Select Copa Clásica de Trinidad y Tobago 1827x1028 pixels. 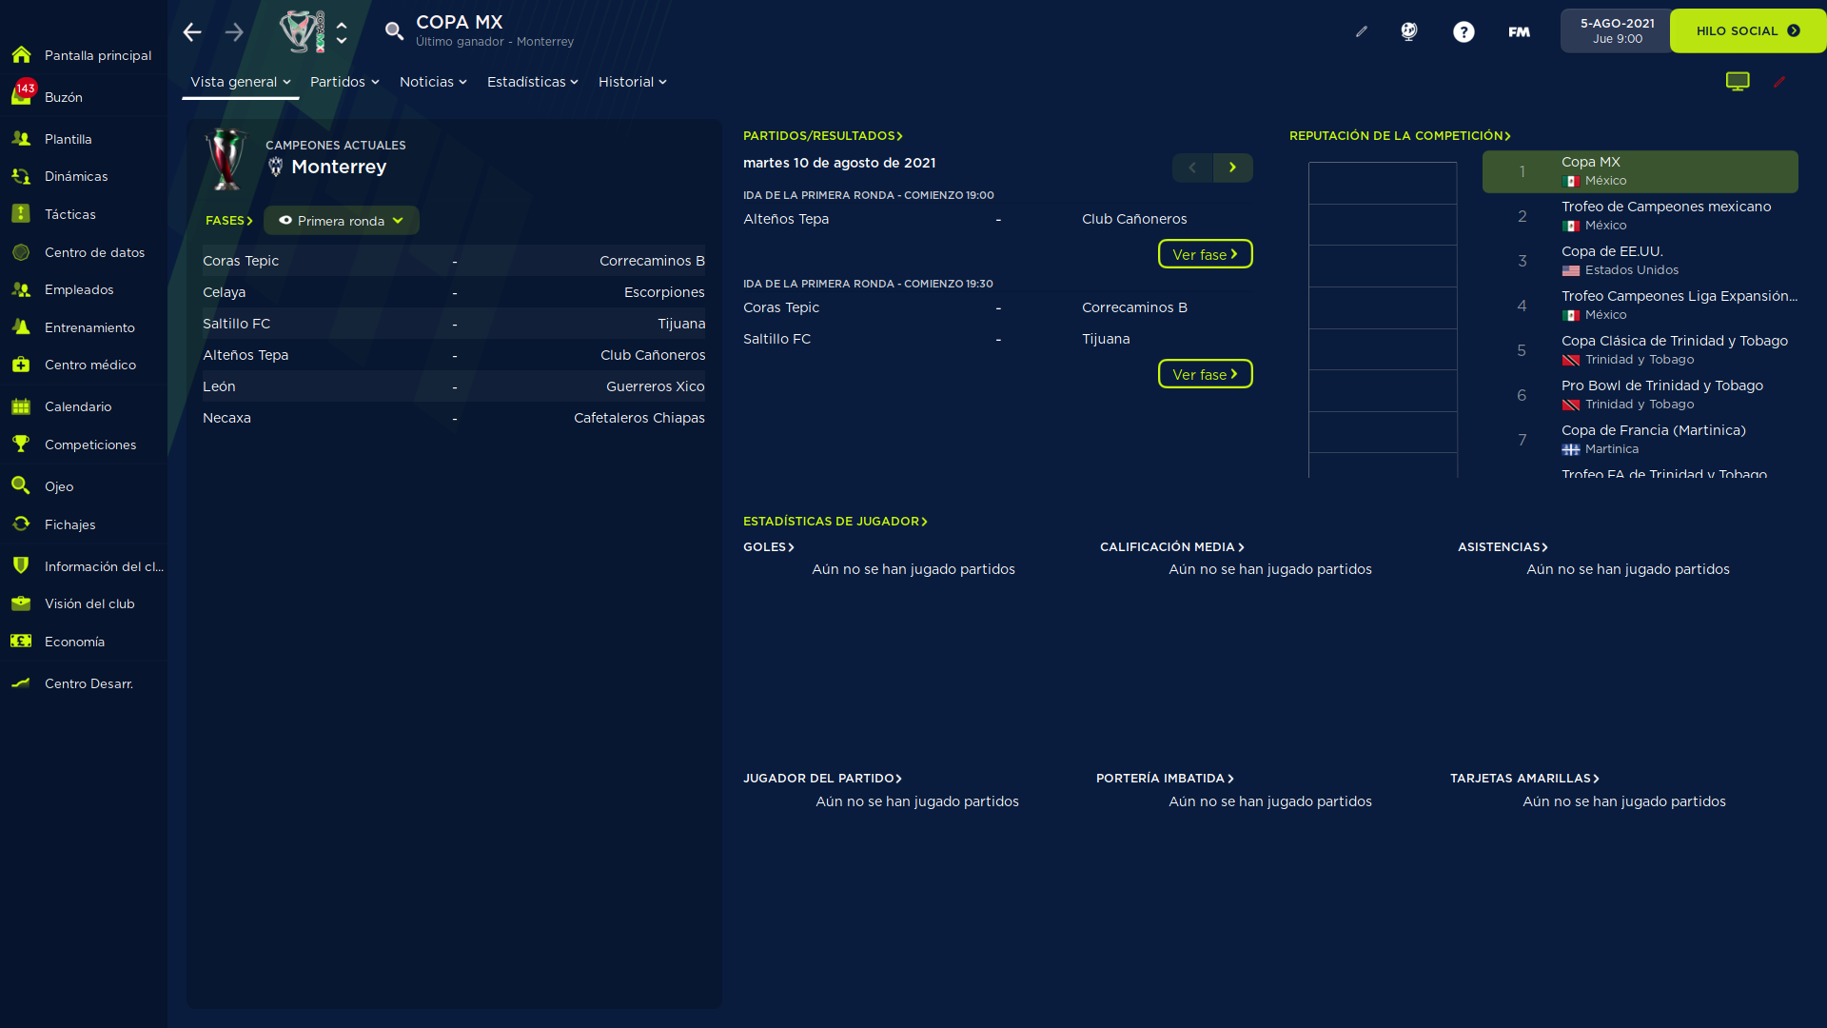pyautogui.click(x=1640, y=350)
